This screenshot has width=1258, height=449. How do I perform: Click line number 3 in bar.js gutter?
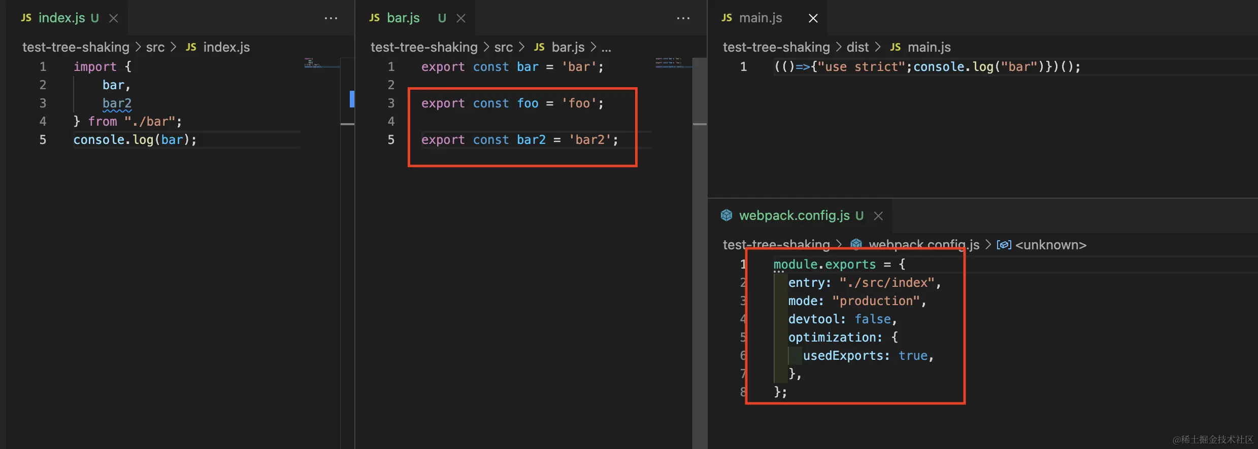391,103
